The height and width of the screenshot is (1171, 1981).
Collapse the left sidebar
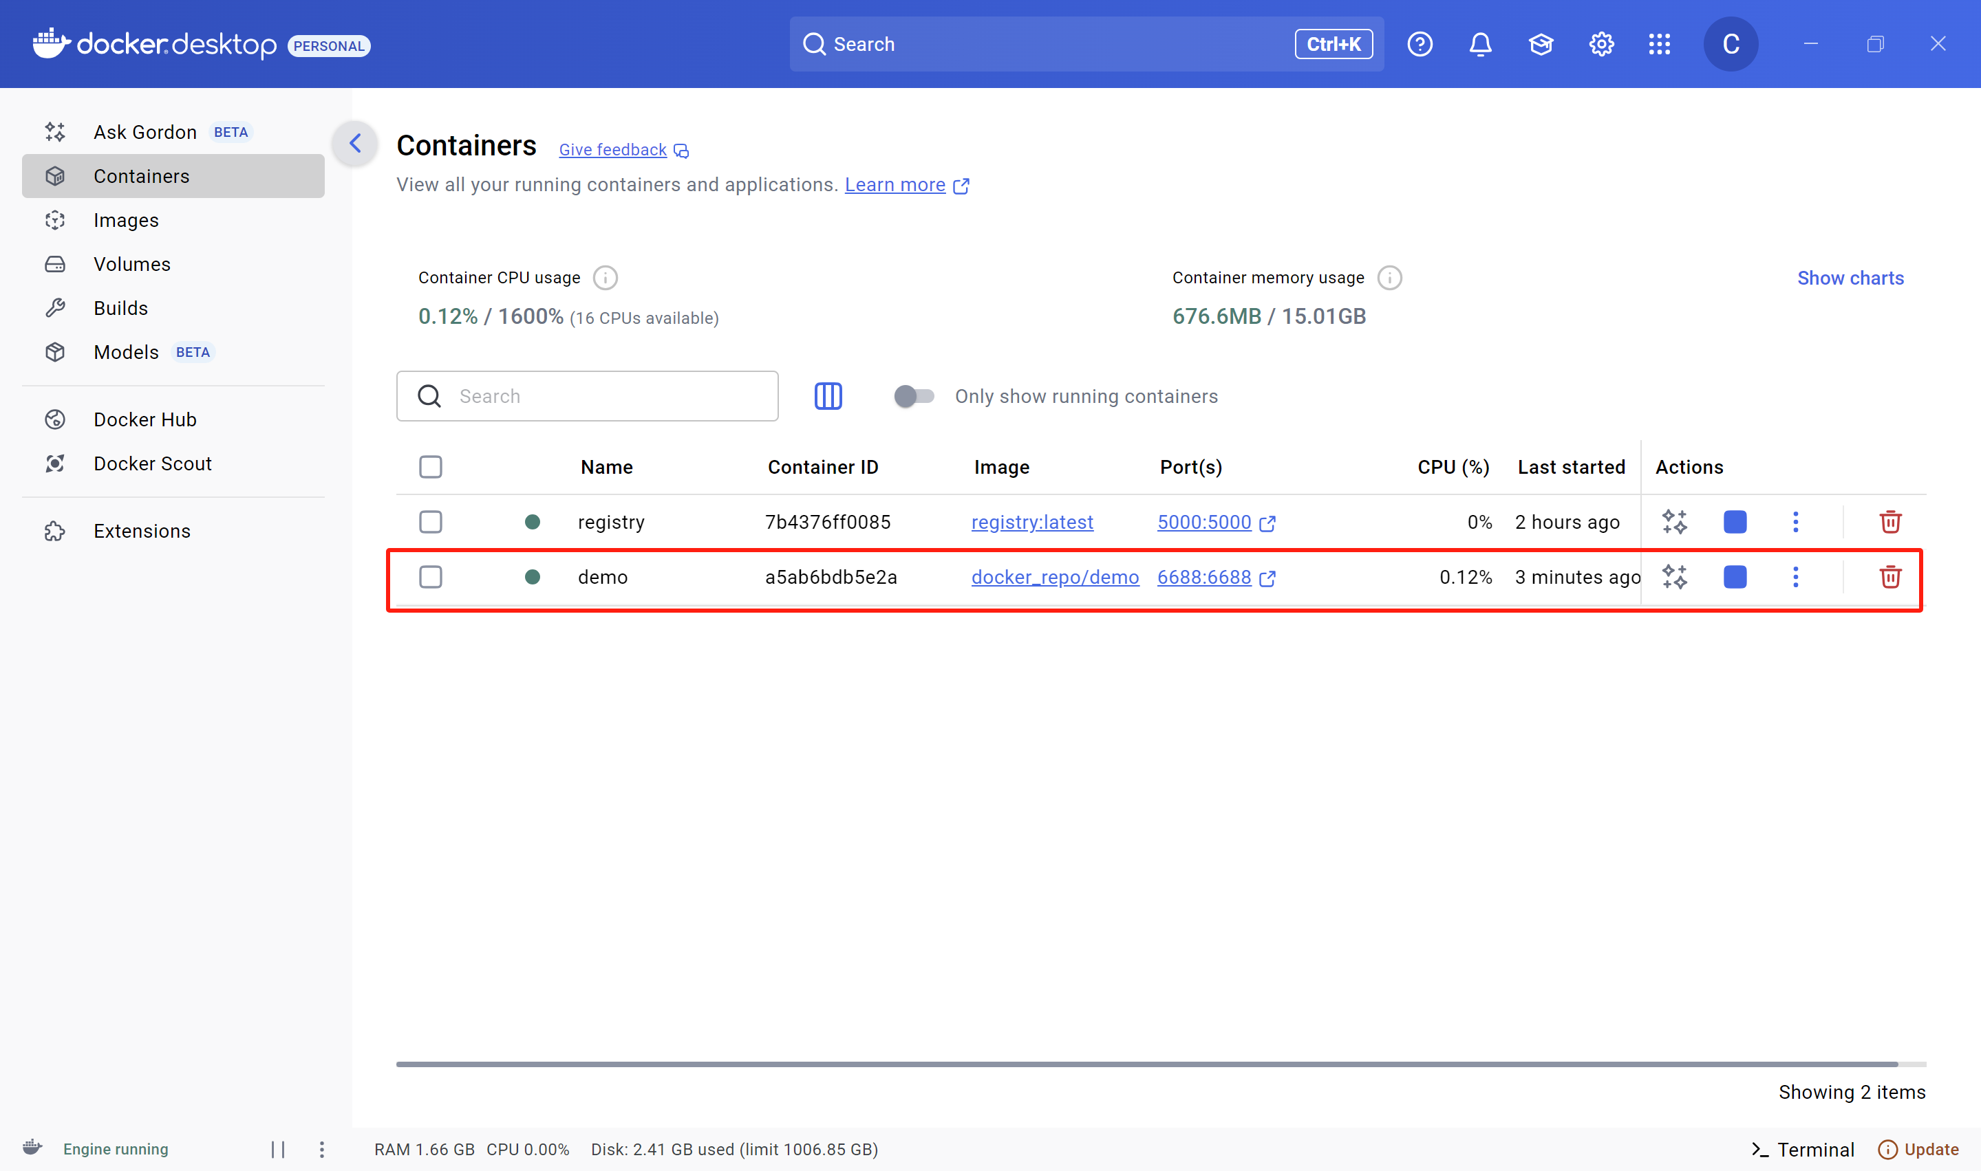355,144
